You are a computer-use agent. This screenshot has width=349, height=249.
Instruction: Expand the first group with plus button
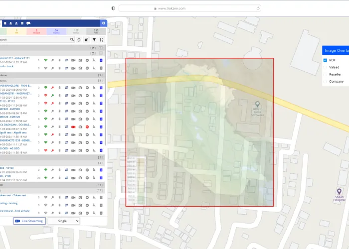101,48
